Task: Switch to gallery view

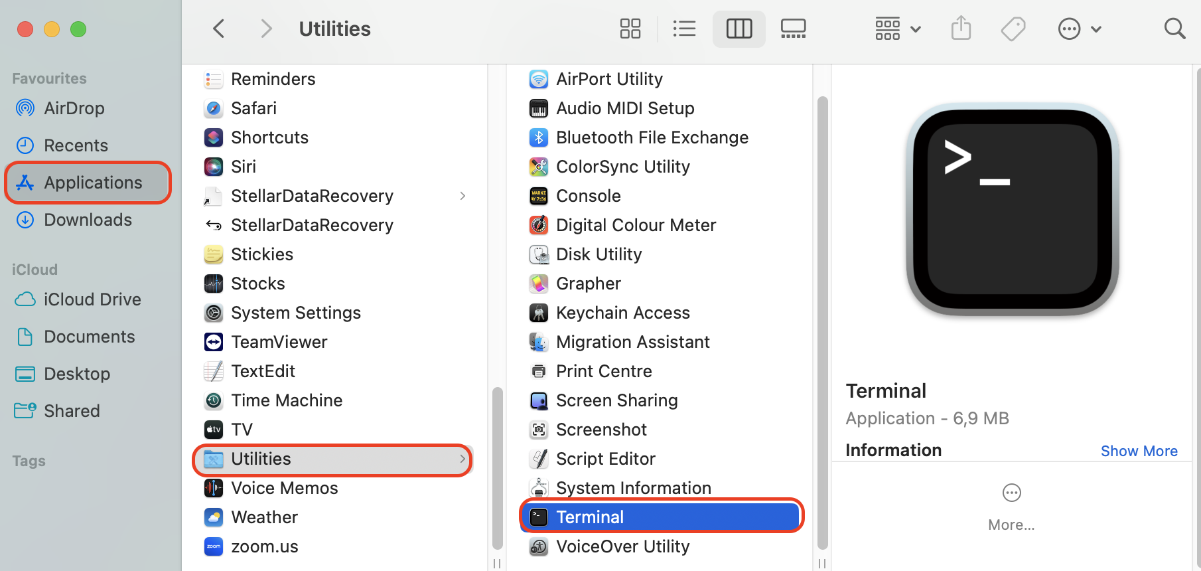Action: coord(793,29)
